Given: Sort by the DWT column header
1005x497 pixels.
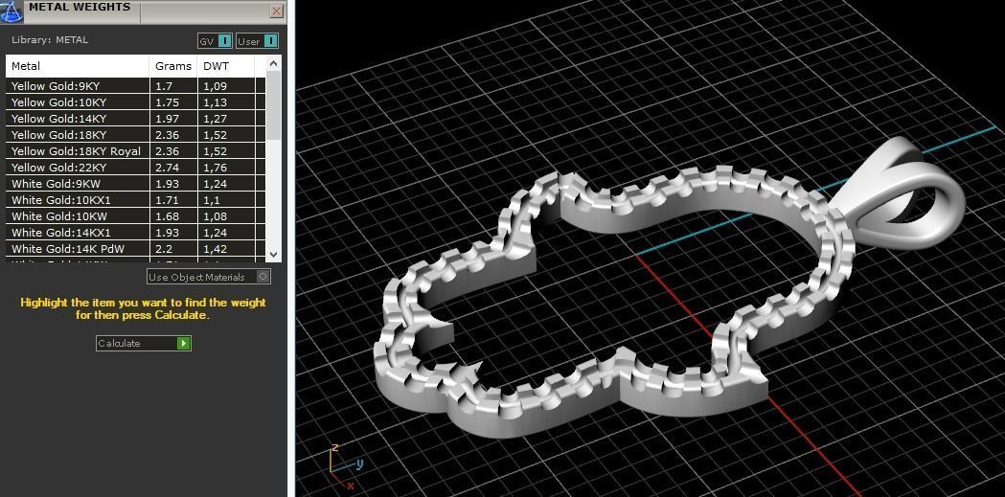Looking at the screenshot, I should (x=226, y=66).
